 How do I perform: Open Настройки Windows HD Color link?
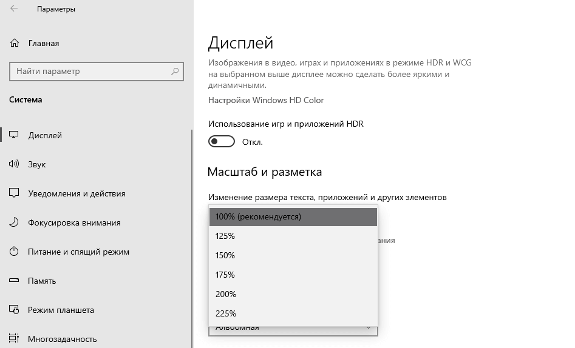(266, 100)
